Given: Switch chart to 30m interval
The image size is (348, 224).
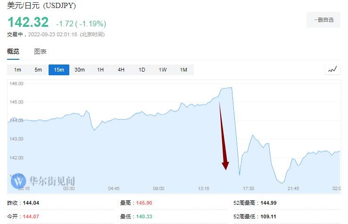Looking at the screenshot, I should coord(80,70).
